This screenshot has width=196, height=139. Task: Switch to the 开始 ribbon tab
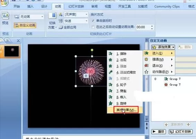point(17,6)
